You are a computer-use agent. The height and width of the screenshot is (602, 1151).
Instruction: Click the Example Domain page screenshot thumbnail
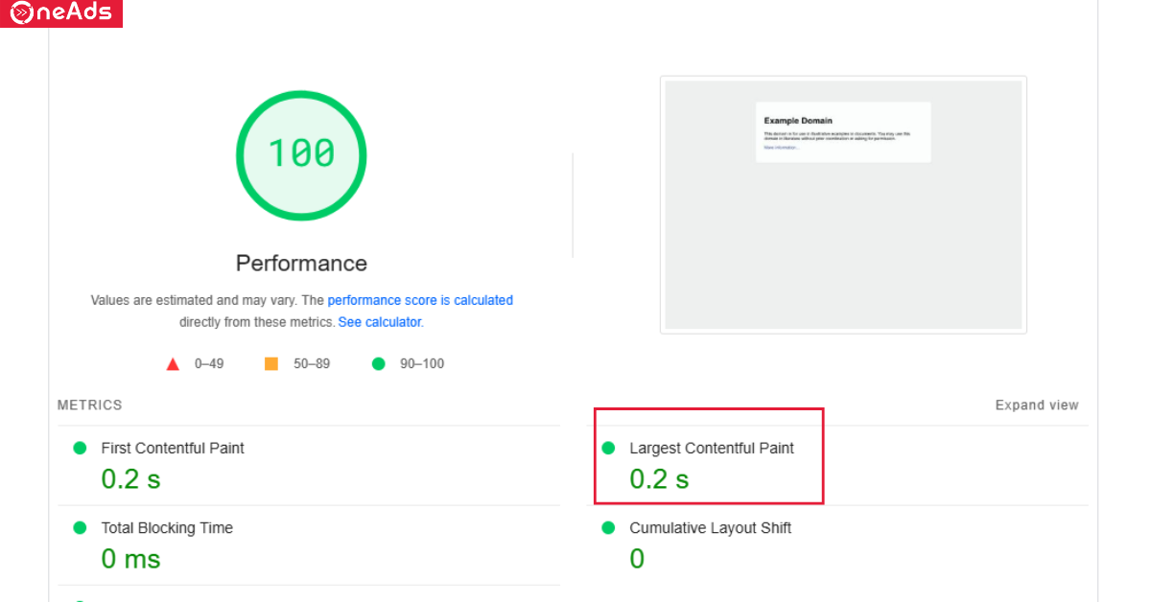[843, 205]
